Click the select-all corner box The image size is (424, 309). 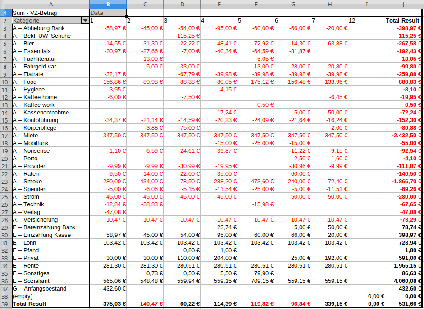[6, 4]
